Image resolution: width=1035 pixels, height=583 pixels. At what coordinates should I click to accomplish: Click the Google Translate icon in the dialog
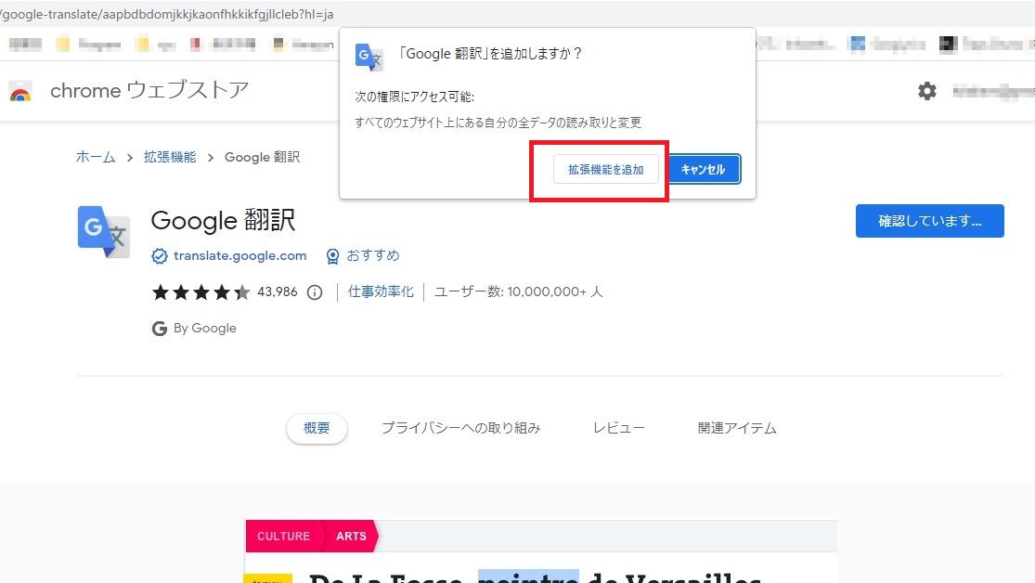[369, 58]
